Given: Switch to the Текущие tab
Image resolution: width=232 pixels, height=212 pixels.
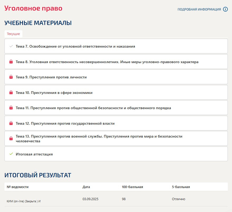Looking at the screenshot, I should pyautogui.click(x=13, y=34).
